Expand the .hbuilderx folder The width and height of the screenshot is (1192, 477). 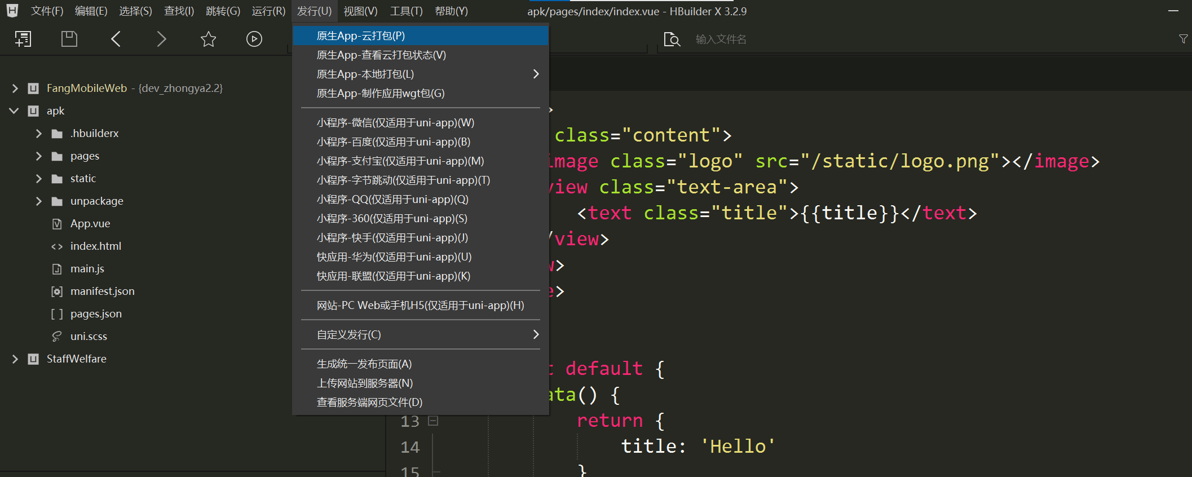(x=38, y=134)
